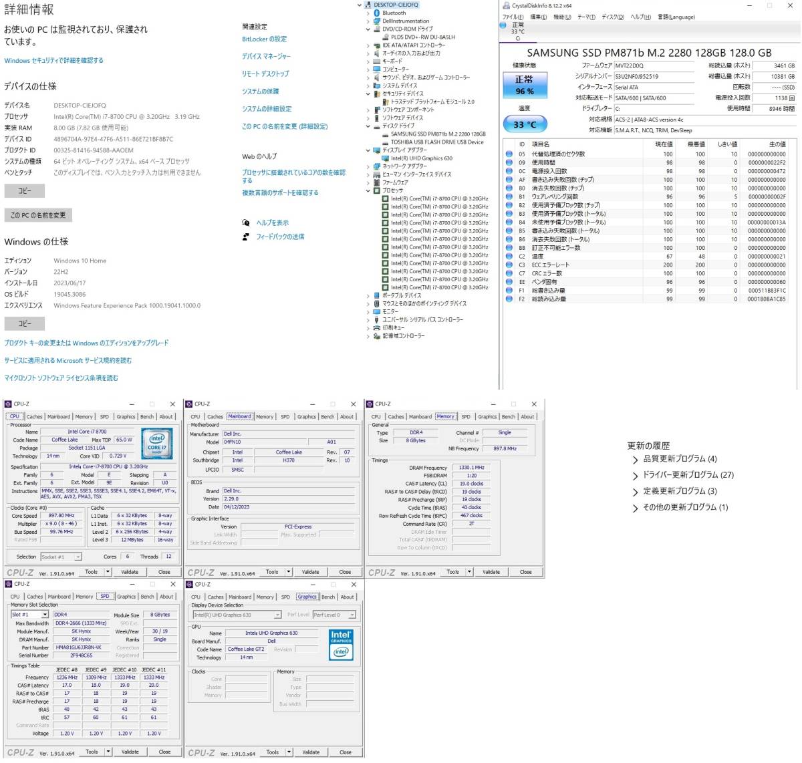Collapse the ディスプレイ アダプター node

368,150
